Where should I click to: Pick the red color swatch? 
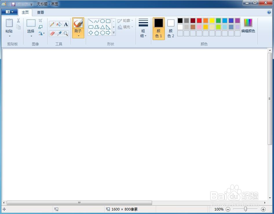pos(199,21)
